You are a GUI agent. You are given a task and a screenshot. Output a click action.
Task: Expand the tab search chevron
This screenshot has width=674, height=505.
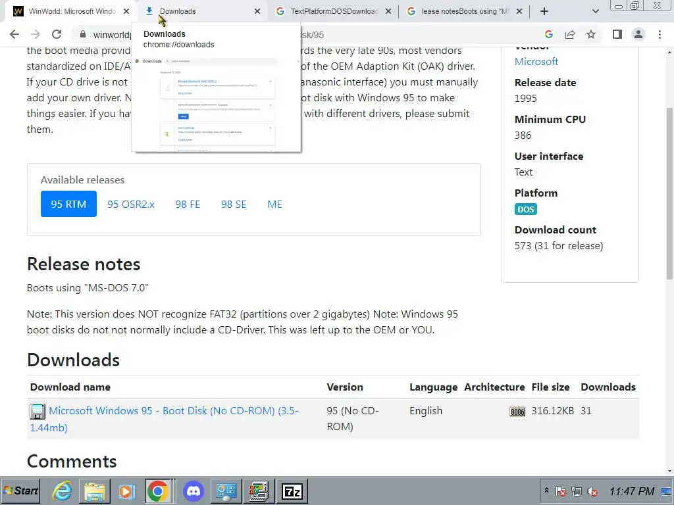(x=595, y=11)
